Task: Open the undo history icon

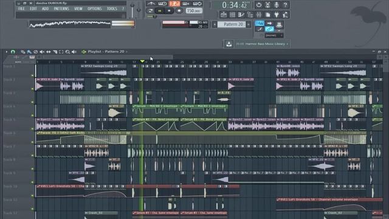Action: (x=259, y=5)
